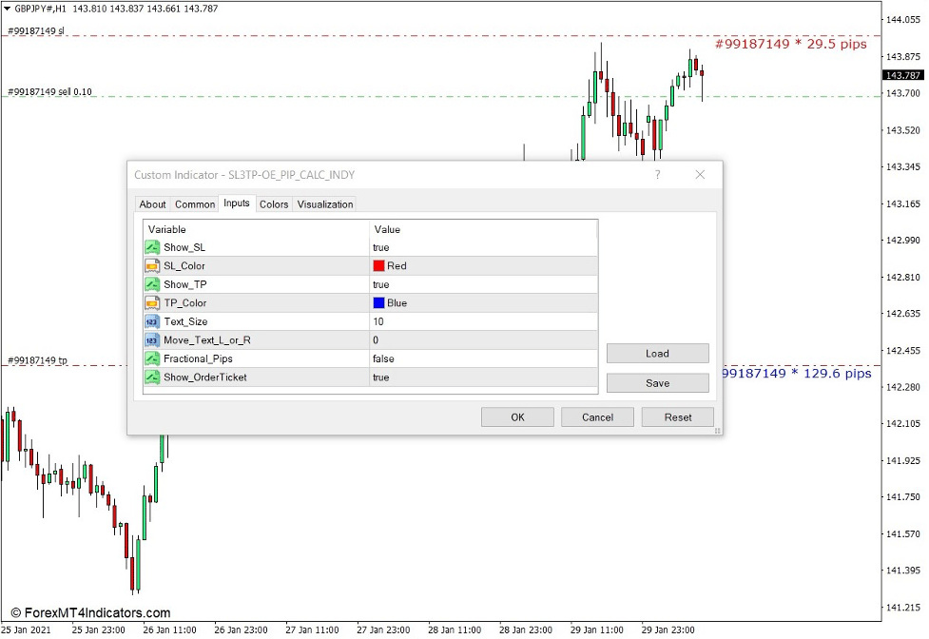
Task: Click the 123 numeric icon beside Text_Size
Action: tap(151, 321)
